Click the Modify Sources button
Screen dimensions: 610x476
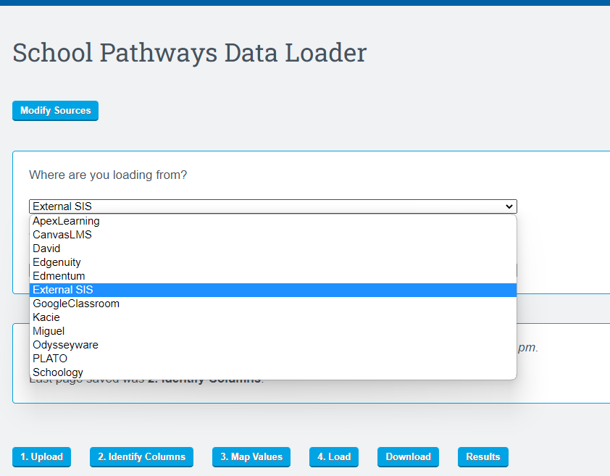pos(55,111)
